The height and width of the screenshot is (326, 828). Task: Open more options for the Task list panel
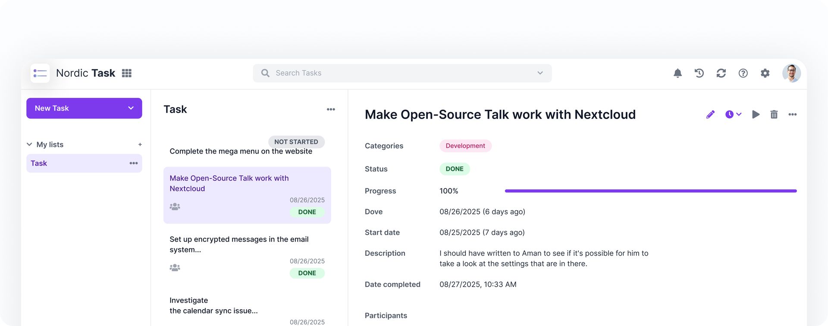point(331,110)
